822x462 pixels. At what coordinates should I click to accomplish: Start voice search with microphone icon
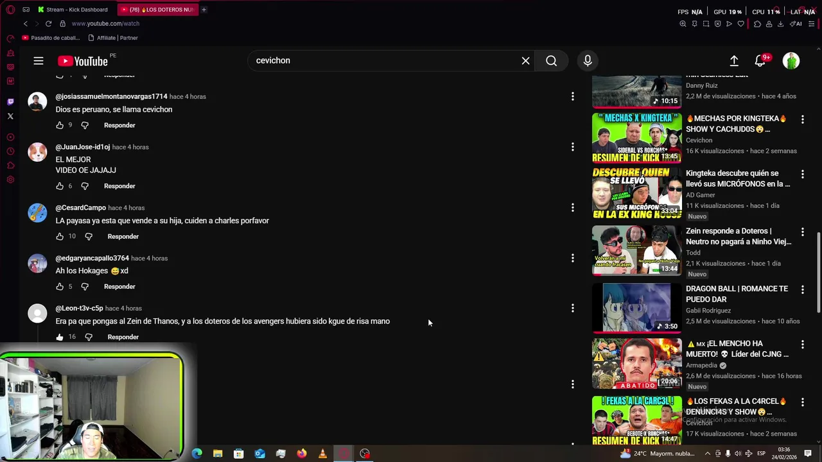click(x=588, y=61)
